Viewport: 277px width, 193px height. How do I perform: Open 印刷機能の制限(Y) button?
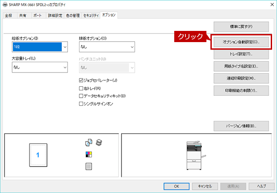pyautogui.click(x=241, y=90)
